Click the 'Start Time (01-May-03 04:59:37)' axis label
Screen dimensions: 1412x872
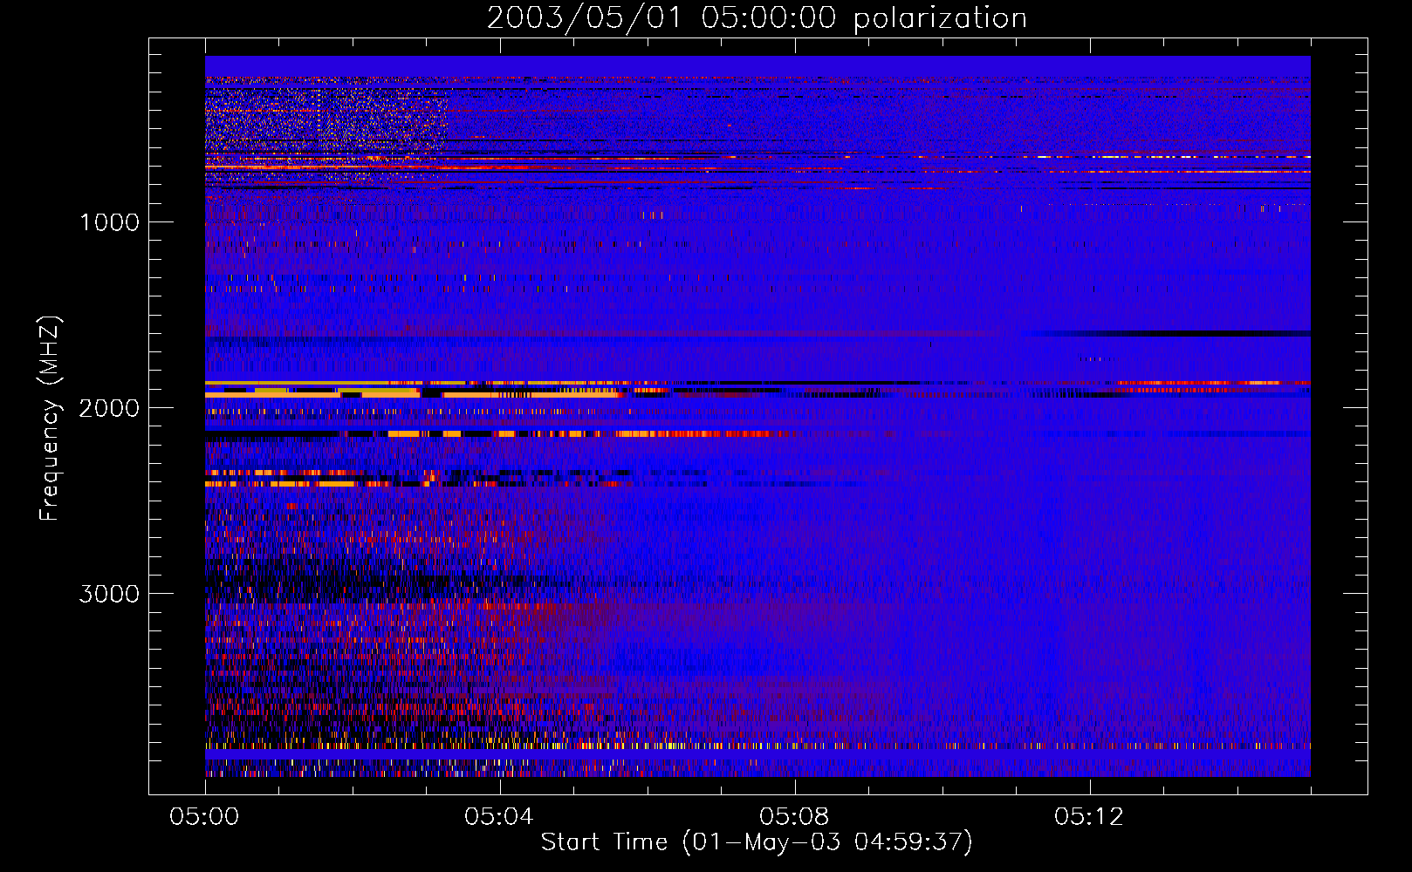point(757,842)
